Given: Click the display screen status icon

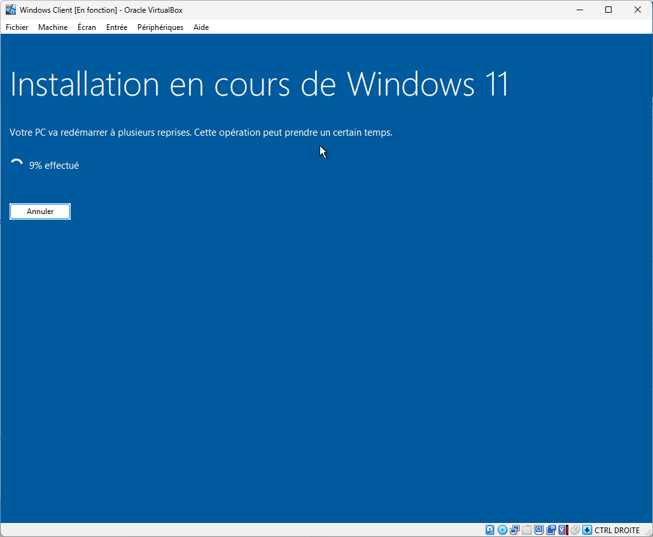Looking at the screenshot, I should (x=538, y=530).
